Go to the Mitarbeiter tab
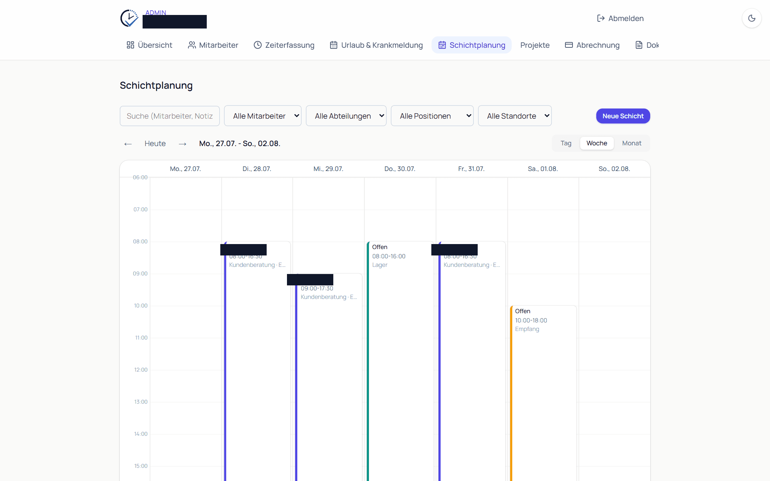Screen dimensions: 770x481 click(x=213, y=45)
